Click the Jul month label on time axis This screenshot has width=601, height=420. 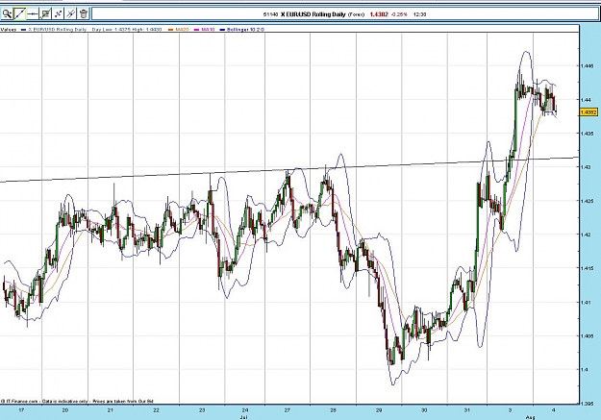pos(242,416)
